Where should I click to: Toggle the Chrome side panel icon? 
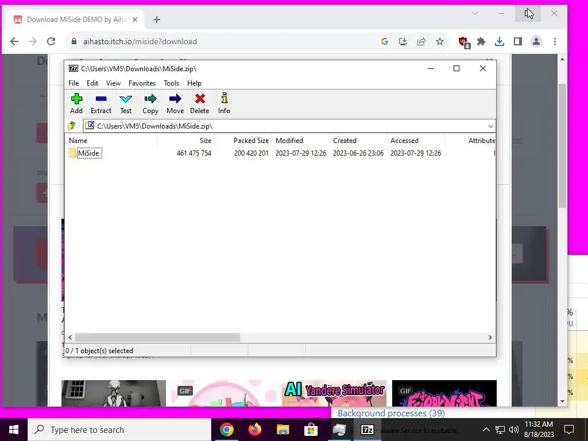point(517,41)
